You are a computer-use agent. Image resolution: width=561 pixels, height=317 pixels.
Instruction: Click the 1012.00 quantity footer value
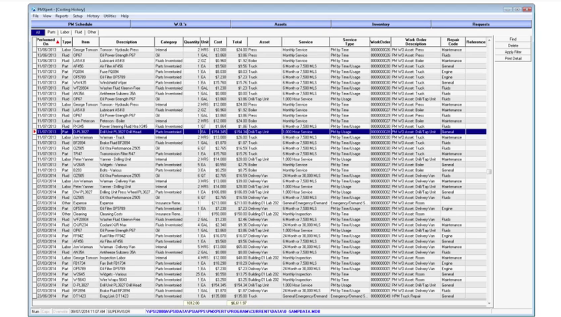click(x=192, y=303)
